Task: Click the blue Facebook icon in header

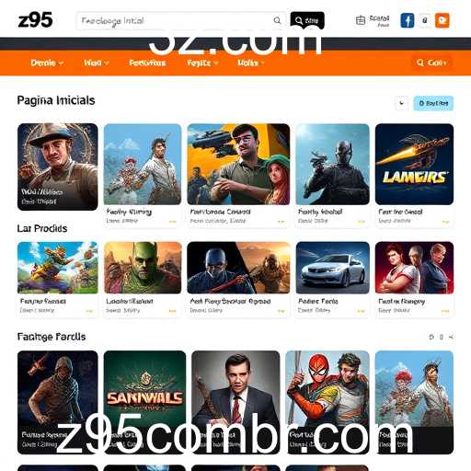Action: tap(408, 20)
